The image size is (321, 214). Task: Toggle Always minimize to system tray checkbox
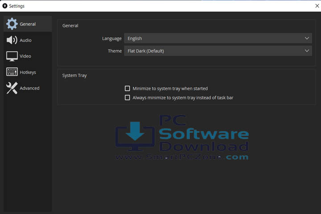pos(128,98)
